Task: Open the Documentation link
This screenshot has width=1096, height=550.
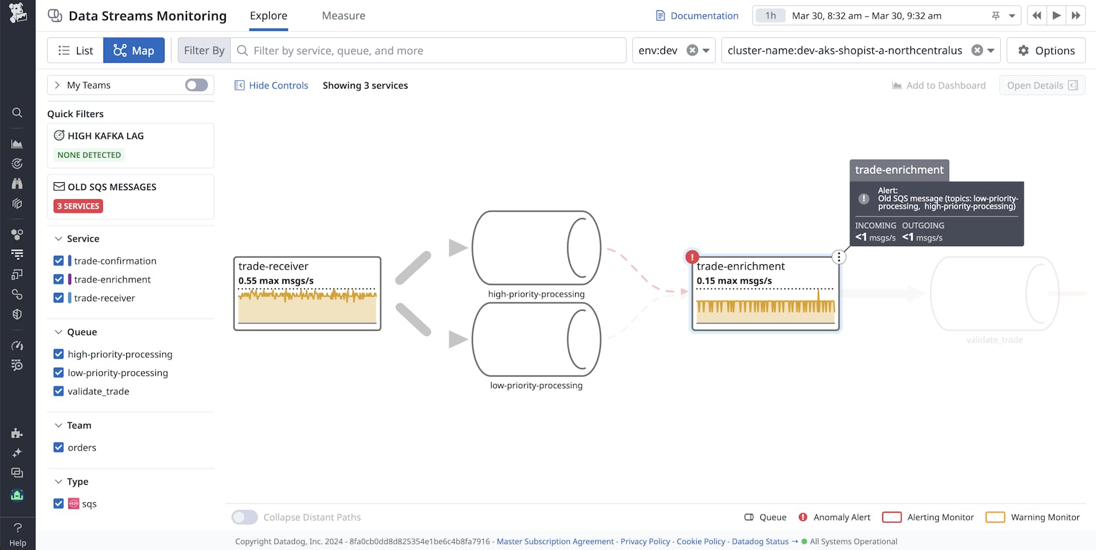Action: 697,16
